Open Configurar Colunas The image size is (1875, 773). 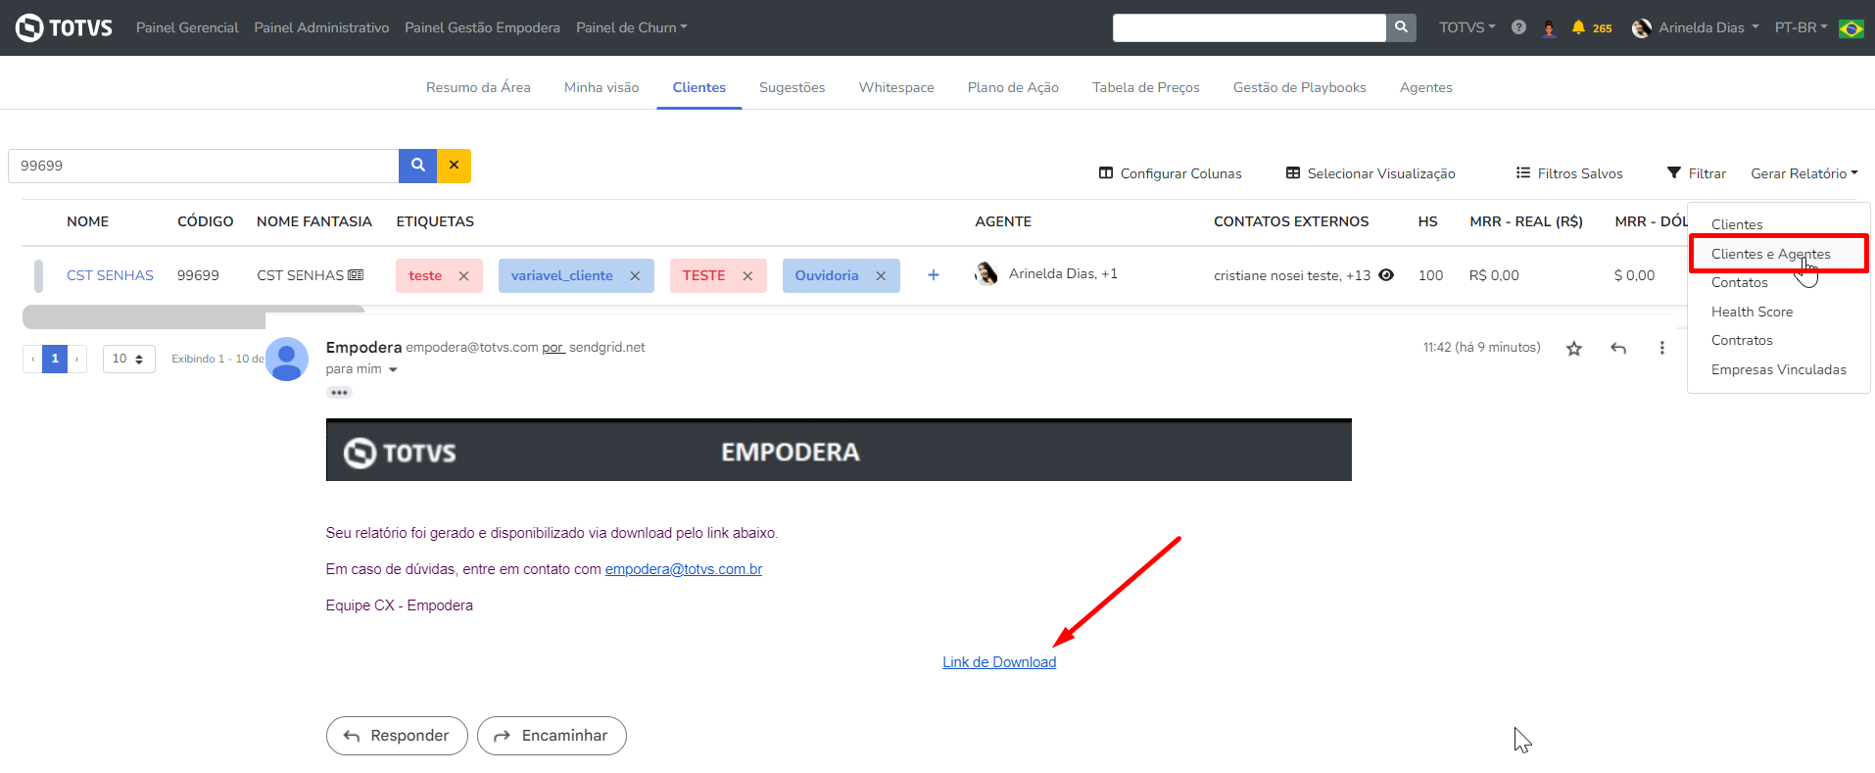1170,173
